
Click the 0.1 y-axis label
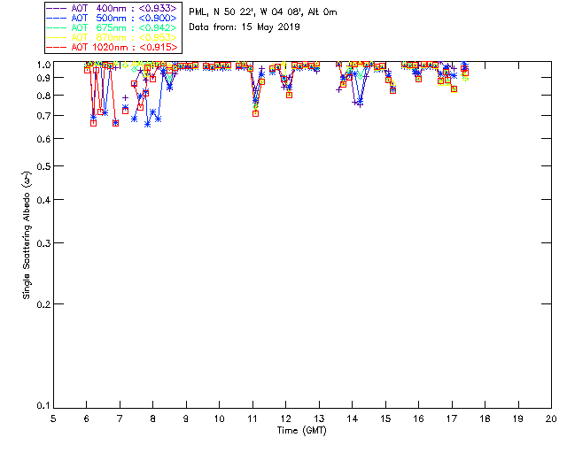(43, 406)
